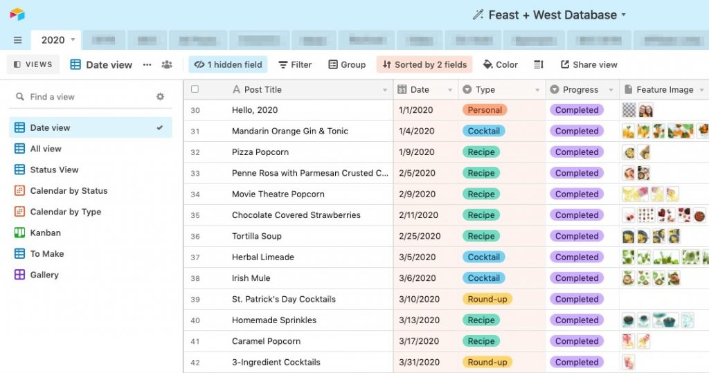Click the collaborators people icon
Image resolution: width=709 pixels, height=373 pixels.
[167, 64]
